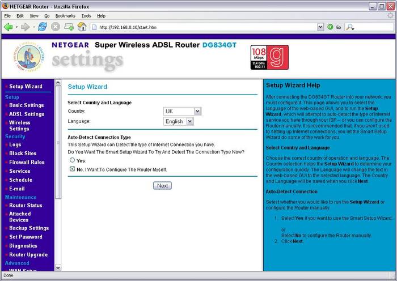
Task: Open the Router Status sidebar link
Action: 26,206
